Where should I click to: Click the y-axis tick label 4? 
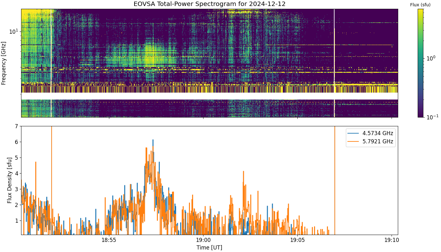tap(17, 174)
